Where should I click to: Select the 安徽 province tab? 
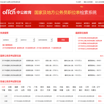point(10,87)
